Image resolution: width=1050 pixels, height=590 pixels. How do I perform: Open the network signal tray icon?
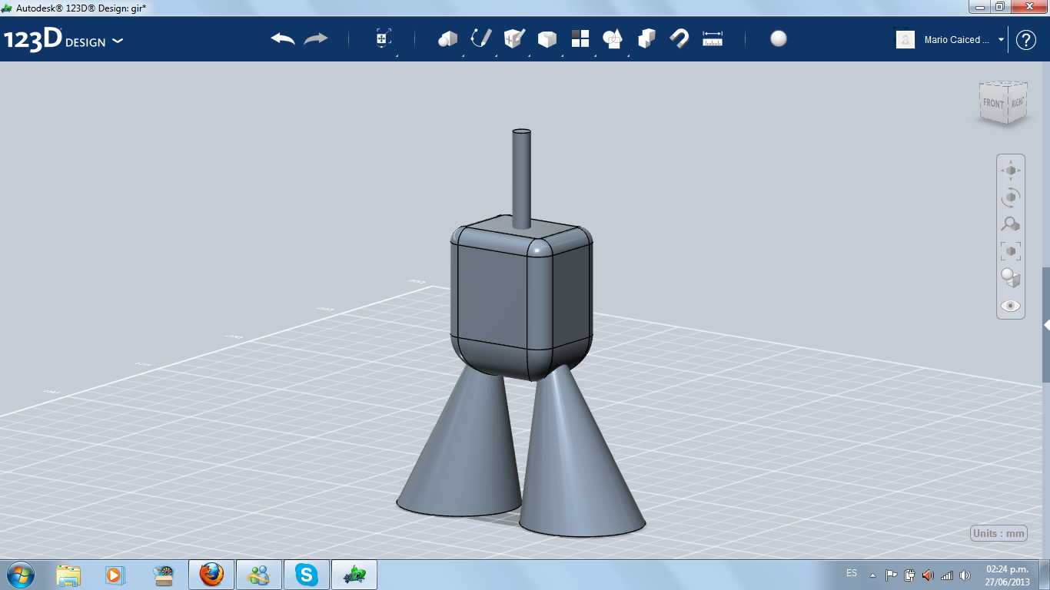(x=947, y=575)
